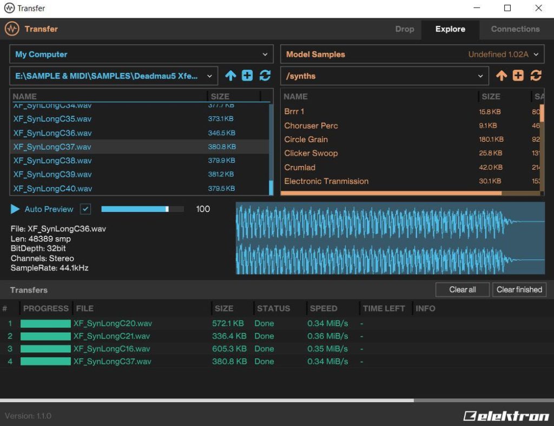Play the sample preview
Screen dimensions: 554x426
click(15, 209)
